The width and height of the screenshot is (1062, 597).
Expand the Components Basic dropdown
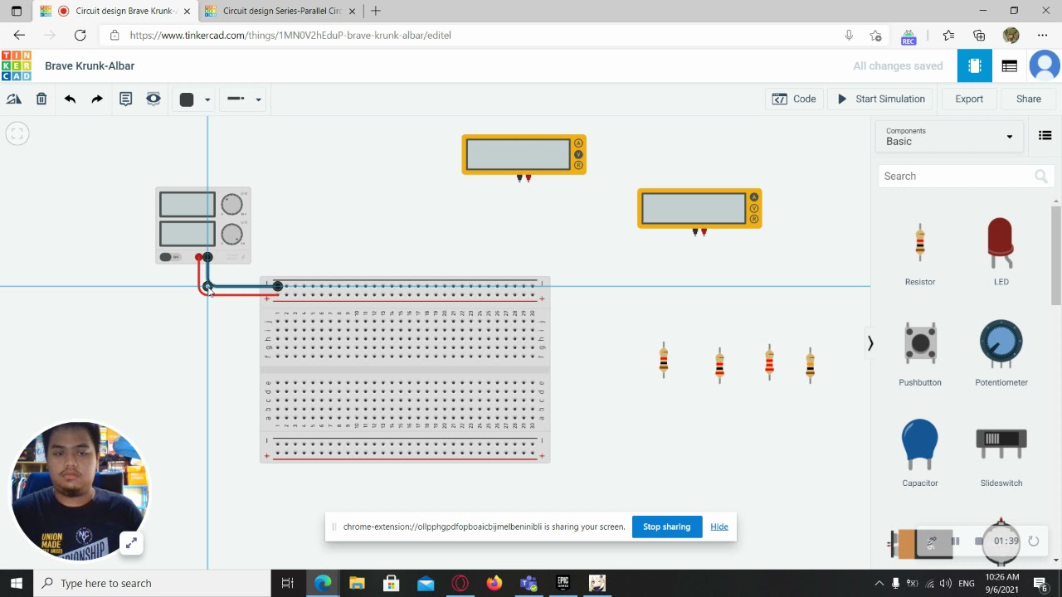pyautogui.click(x=949, y=136)
